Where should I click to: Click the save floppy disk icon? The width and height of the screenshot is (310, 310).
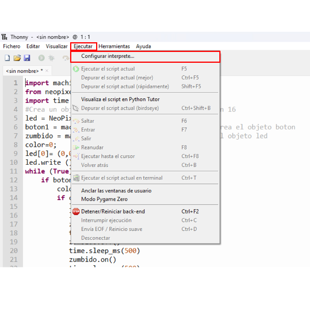point(27,58)
